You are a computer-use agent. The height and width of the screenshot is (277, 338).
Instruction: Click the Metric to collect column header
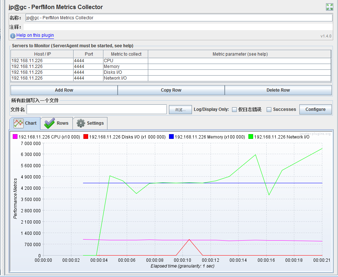(126, 54)
